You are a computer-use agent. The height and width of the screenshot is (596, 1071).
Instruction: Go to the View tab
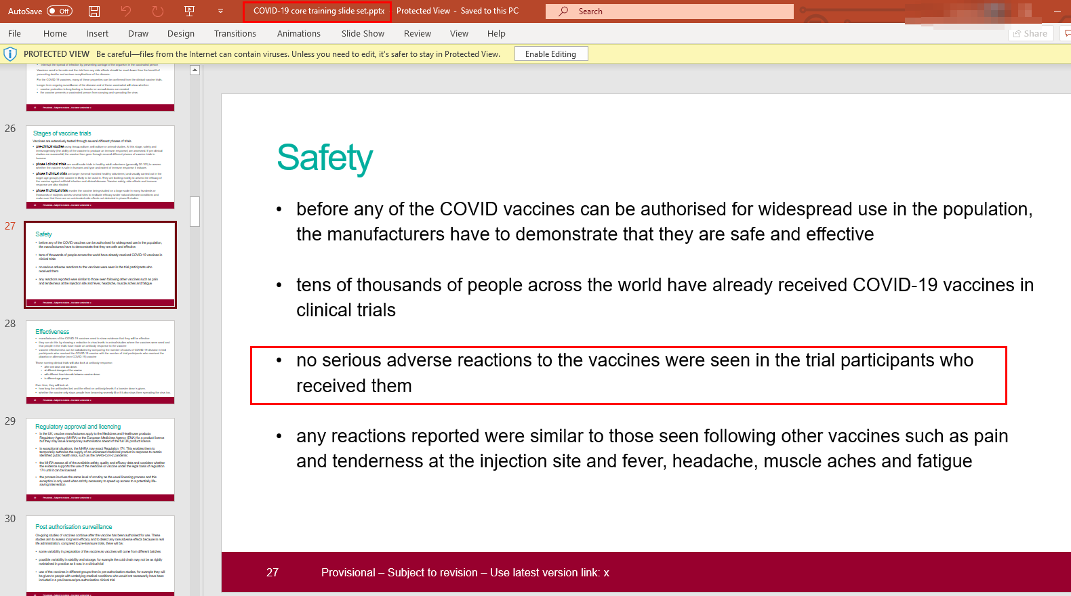coord(459,33)
